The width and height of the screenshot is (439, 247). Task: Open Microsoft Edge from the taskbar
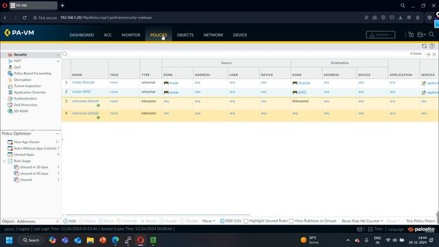point(115,240)
